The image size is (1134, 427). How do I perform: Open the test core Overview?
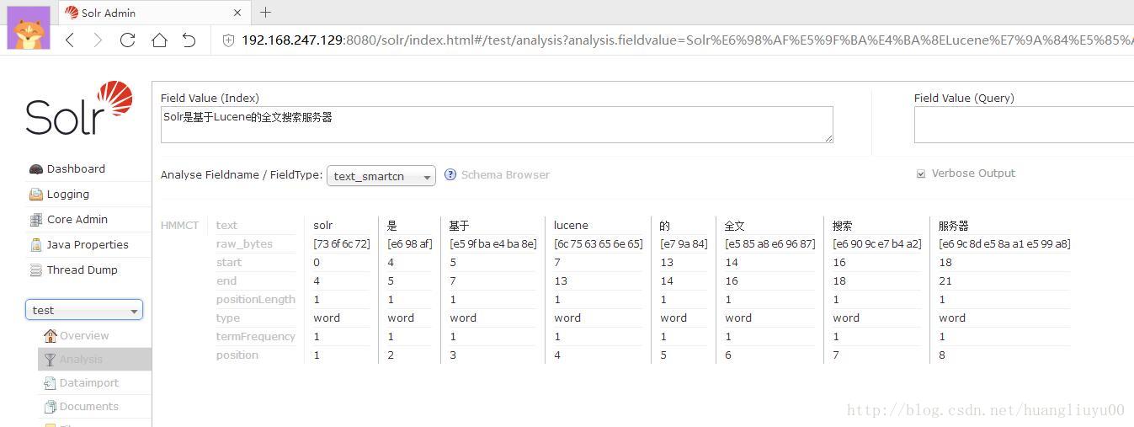[84, 335]
